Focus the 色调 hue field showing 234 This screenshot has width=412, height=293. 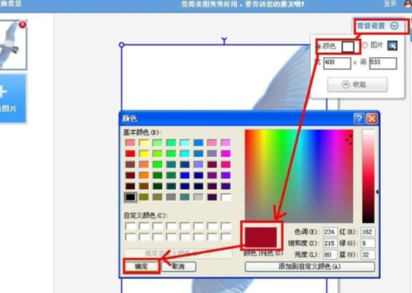tap(329, 232)
